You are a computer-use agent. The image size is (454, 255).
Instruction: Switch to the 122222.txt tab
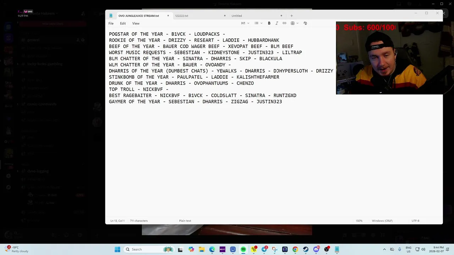(x=182, y=16)
